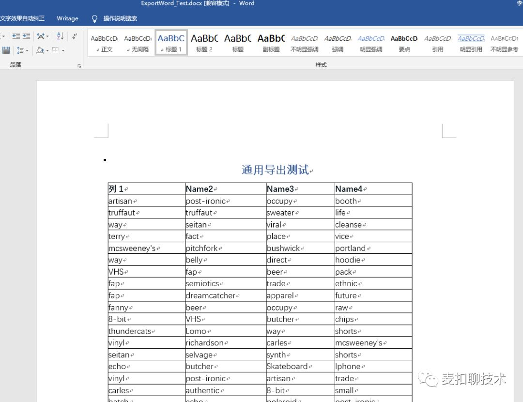Sort text with the A-Z icon
Image resolution: width=523 pixels, height=402 pixels.
[x=60, y=36]
